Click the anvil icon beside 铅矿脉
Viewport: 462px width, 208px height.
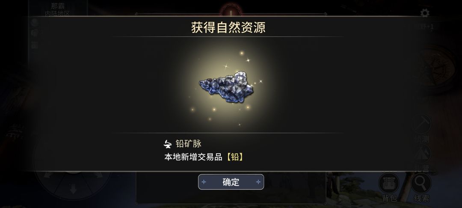(168, 144)
